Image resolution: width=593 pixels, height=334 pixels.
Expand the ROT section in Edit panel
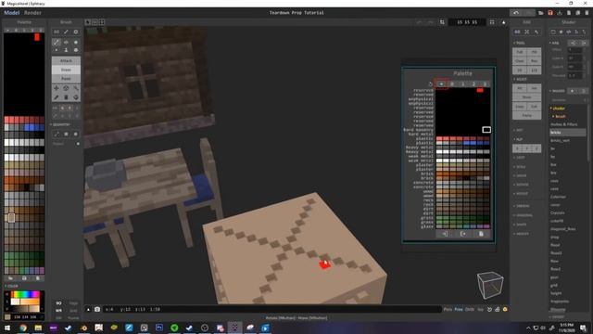(519, 130)
